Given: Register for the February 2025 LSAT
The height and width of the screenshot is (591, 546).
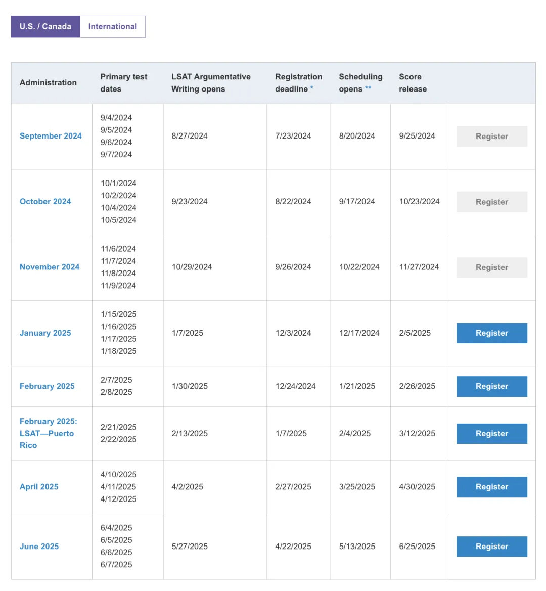Looking at the screenshot, I should 492,386.
